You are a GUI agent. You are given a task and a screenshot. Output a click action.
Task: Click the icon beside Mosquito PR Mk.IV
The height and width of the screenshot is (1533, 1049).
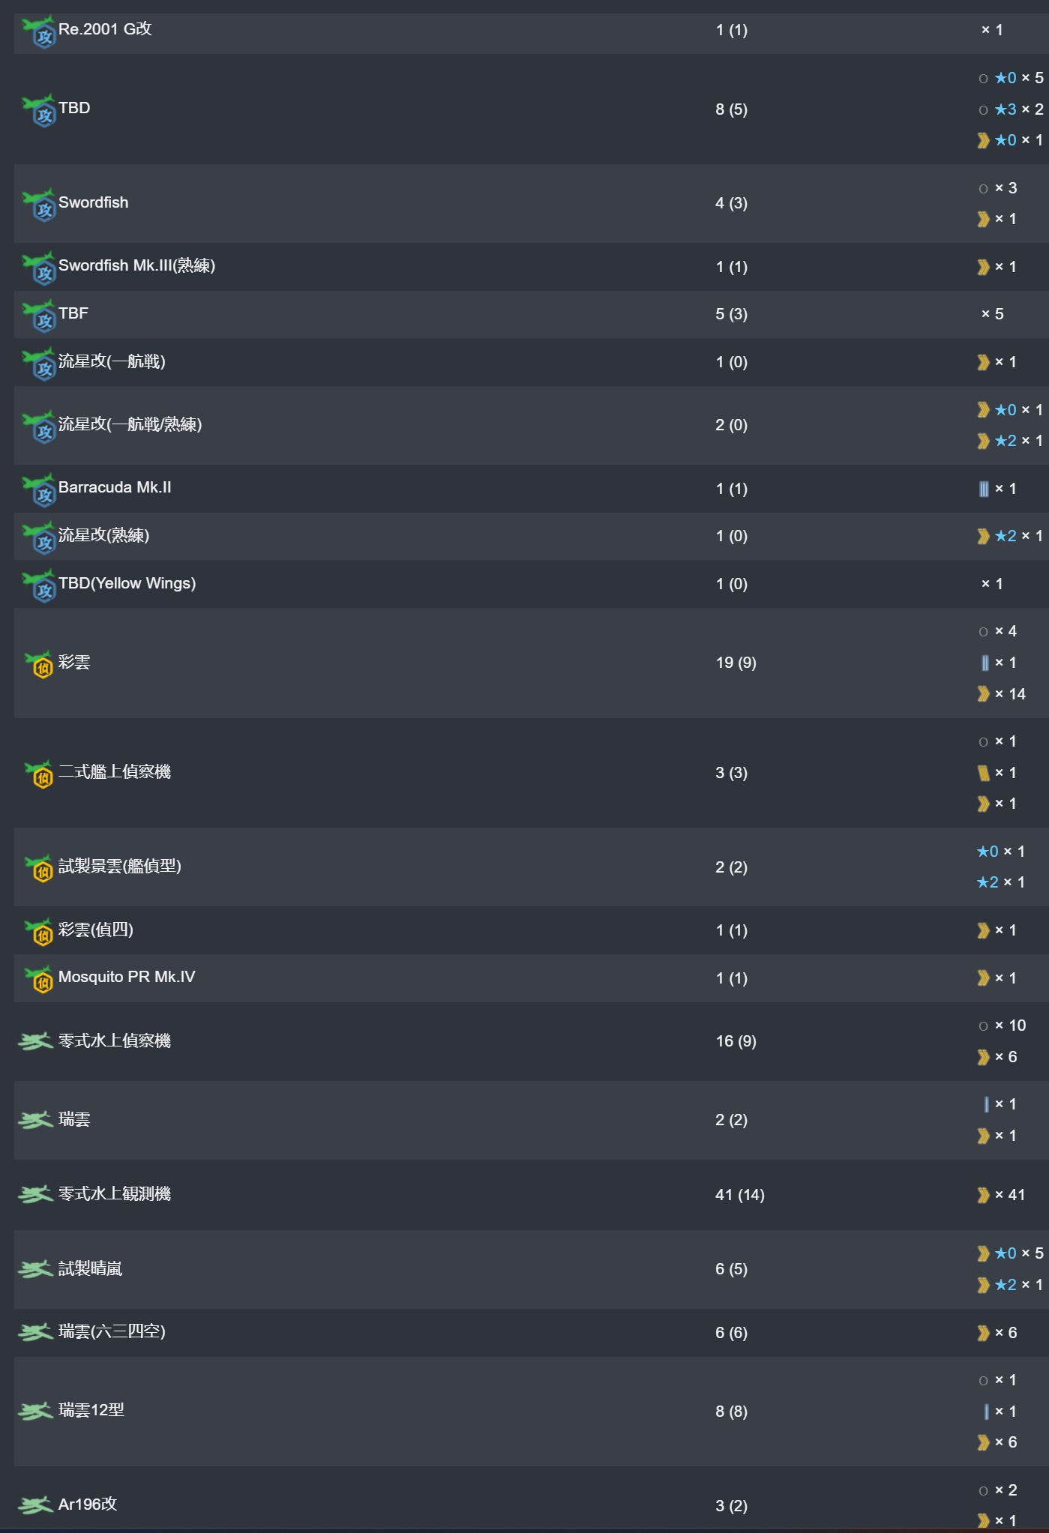(x=38, y=979)
